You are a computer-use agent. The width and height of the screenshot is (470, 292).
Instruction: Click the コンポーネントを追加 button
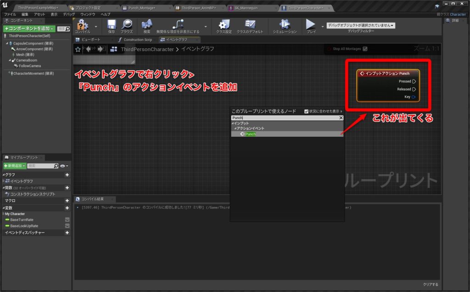pos(29,28)
